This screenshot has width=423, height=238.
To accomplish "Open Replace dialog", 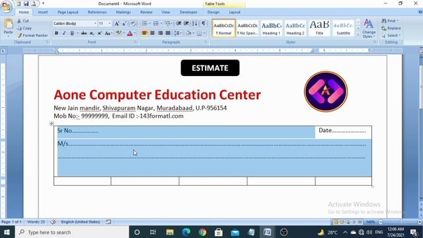I will click(x=391, y=28).
